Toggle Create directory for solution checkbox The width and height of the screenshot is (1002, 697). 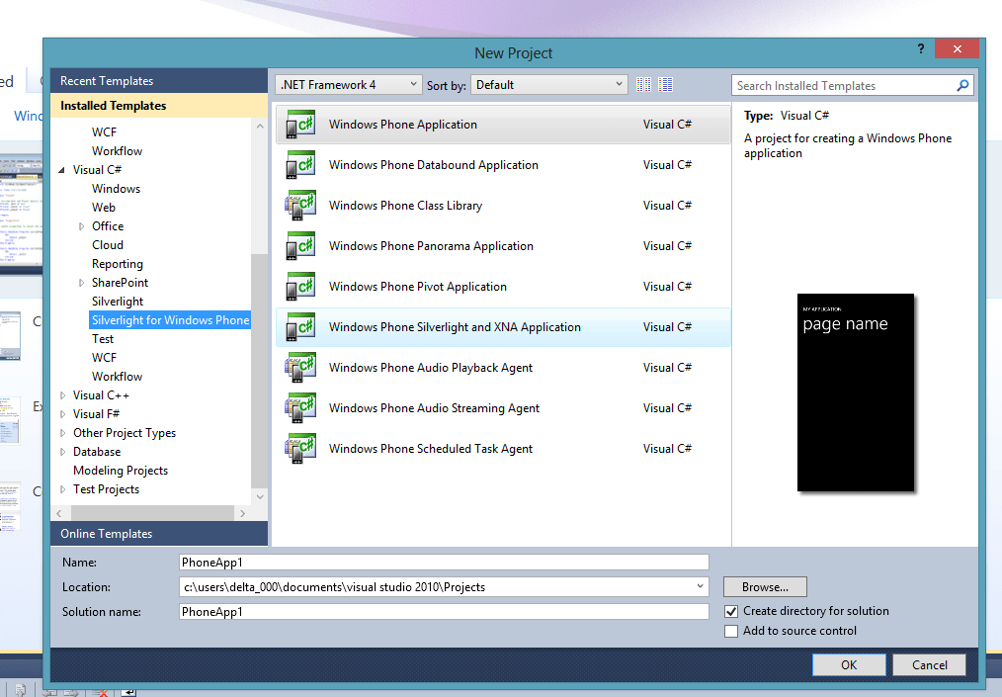coord(731,611)
